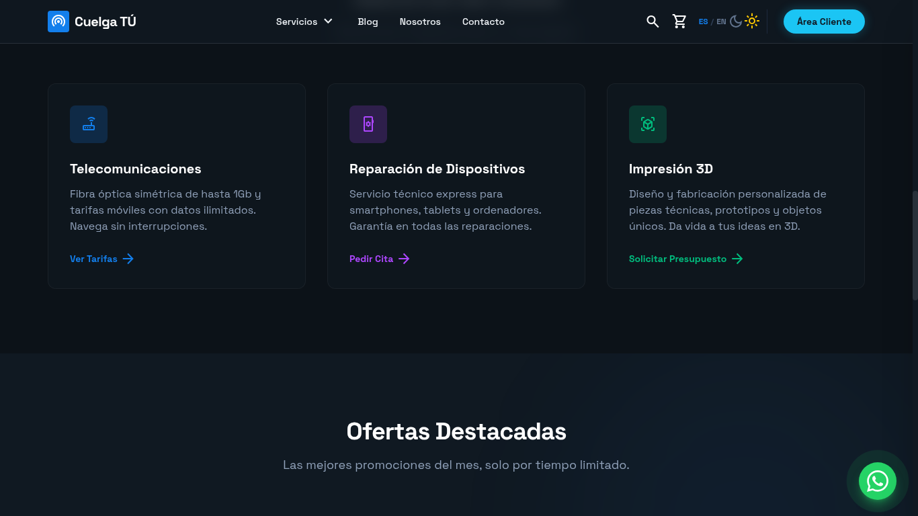This screenshot has height=516, width=918.
Task: Select EN language option
Action: tap(721, 21)
